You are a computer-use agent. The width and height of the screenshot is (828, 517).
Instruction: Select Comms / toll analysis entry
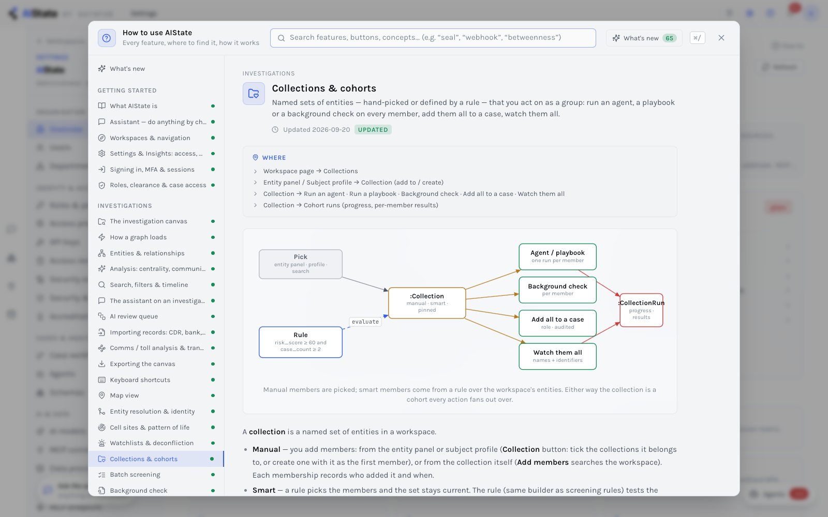156,348
